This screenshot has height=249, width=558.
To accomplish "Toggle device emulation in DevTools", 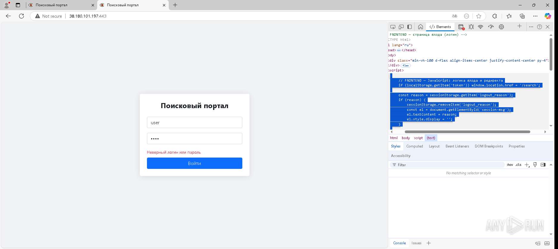I will pyautogui.click(x=401, y=27).
